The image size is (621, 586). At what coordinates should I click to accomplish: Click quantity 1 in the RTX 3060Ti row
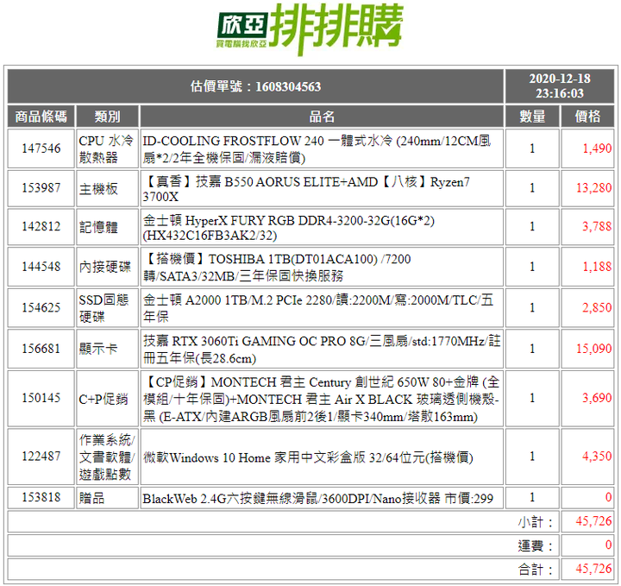pyautogui.click(x=532, y=349)
